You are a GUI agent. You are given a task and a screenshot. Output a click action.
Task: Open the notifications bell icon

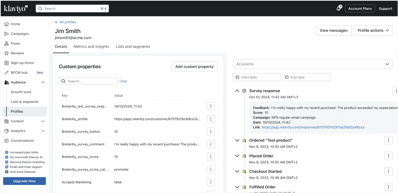[338, 8]
